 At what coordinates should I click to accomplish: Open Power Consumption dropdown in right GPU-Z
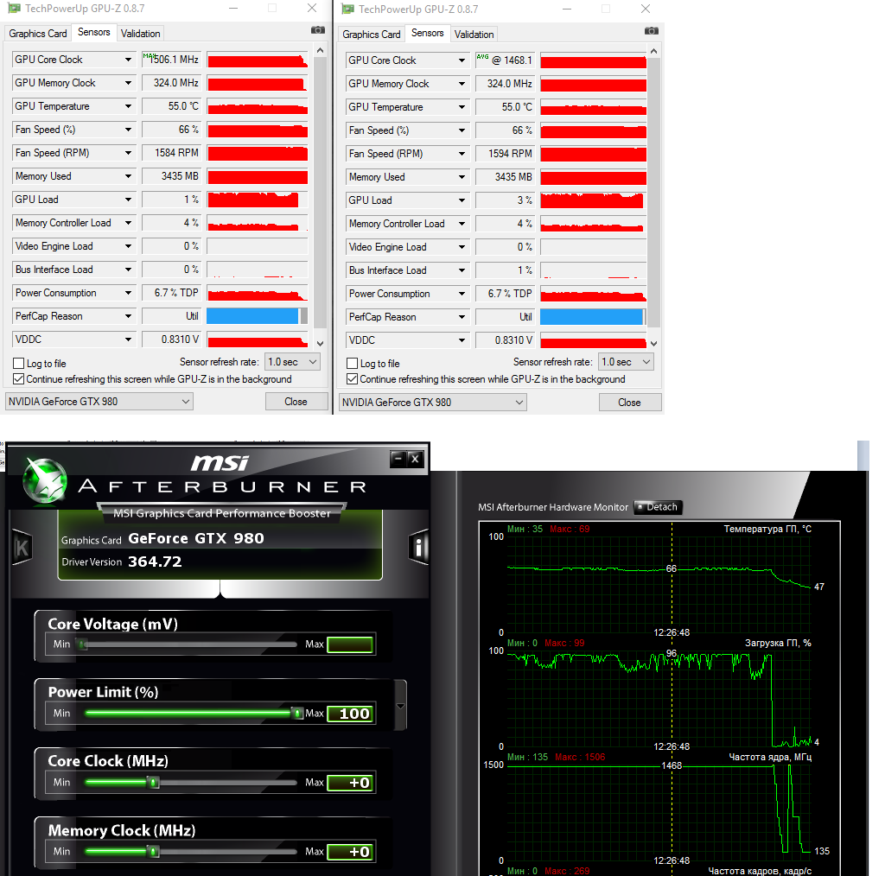pos(462,294)
